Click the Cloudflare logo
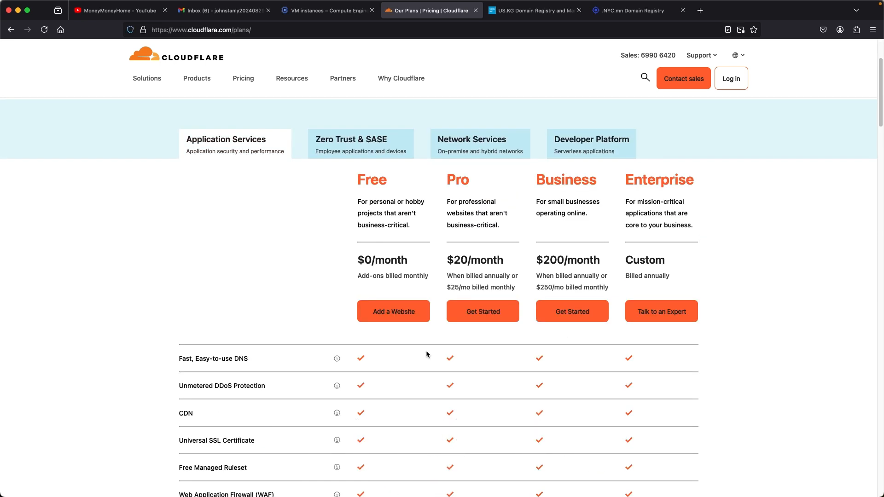Screen dimensions: 884x497 coord(176,54)
